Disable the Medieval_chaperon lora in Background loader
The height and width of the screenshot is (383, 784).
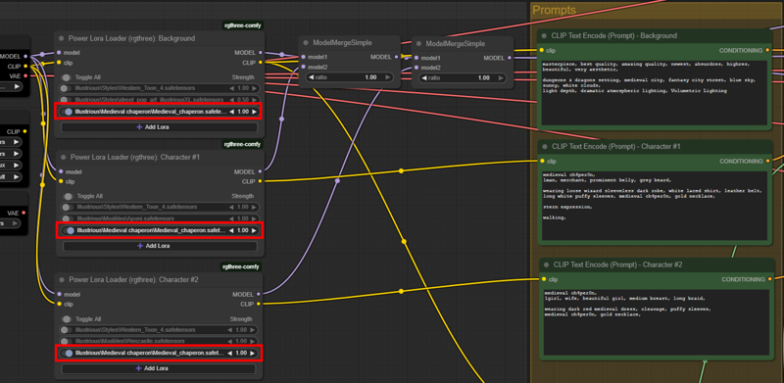pos(68,112)
